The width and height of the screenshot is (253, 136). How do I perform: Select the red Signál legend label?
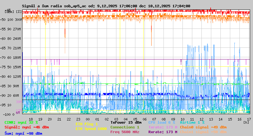(x=27, y=127)
